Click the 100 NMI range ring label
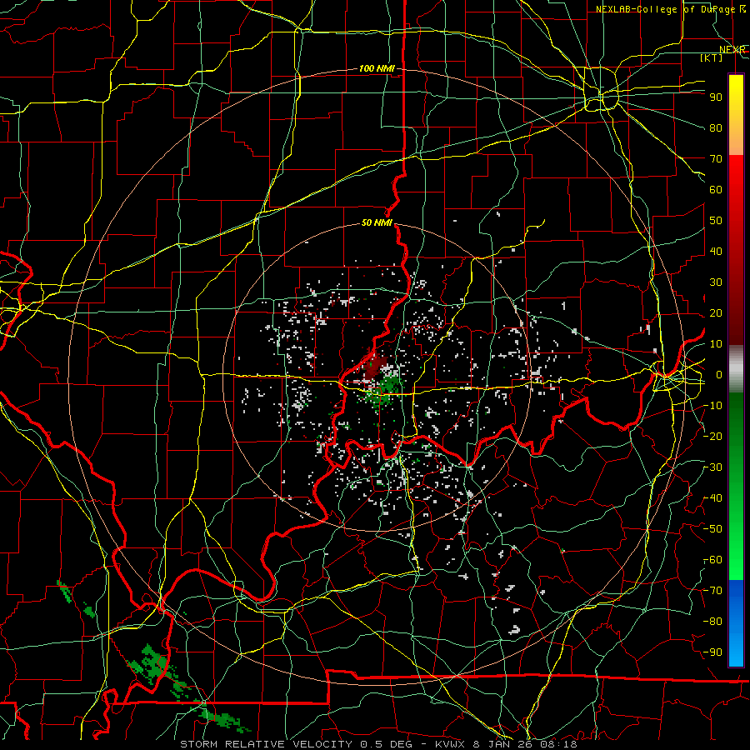The height and width of the screenshot is (750, 750). (377, 69)
